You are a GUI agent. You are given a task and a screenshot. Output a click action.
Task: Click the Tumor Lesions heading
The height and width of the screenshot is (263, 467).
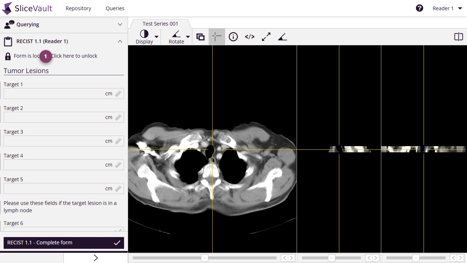26,71
